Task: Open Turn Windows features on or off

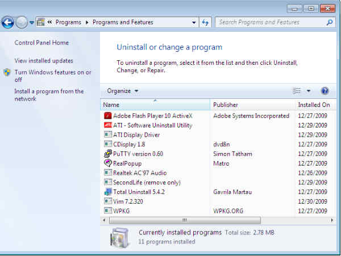Action: (52, 76)
